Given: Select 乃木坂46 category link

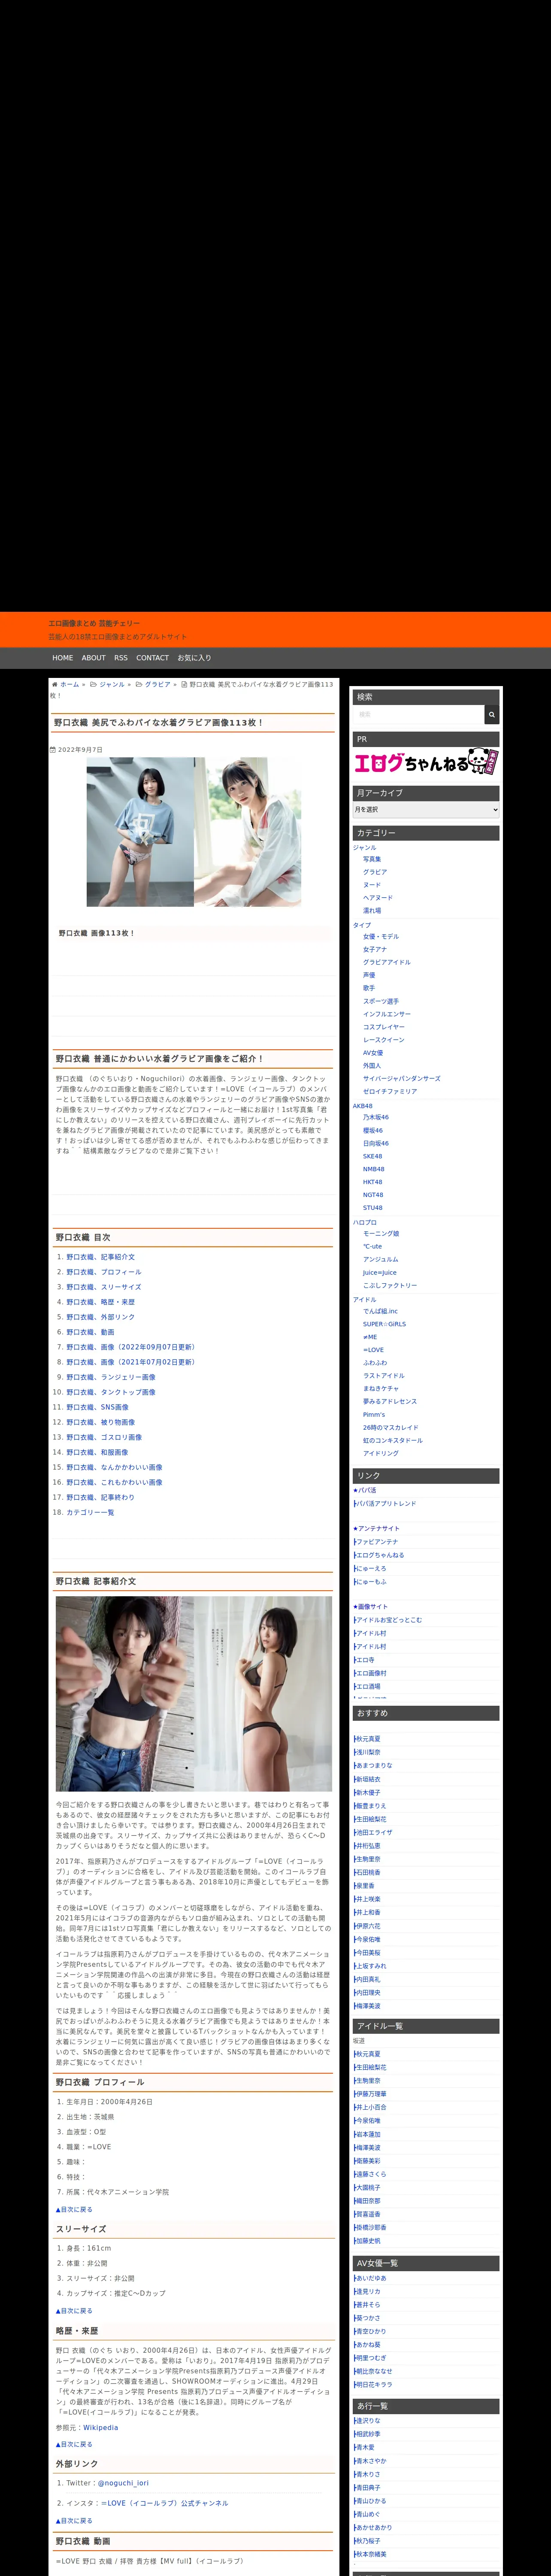Looking at the screenshot, I should point(376,1118).
